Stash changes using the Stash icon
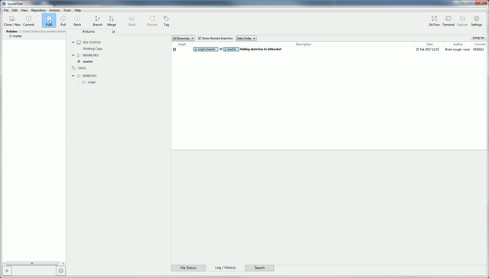Viewport: 489px width, 278px height. (131, 21)
